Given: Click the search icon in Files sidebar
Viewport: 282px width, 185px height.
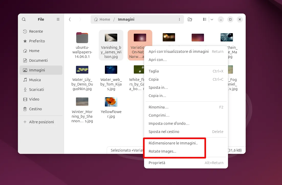Looking at the screenshot, I should pyautogui.click(x=24, y=19).
